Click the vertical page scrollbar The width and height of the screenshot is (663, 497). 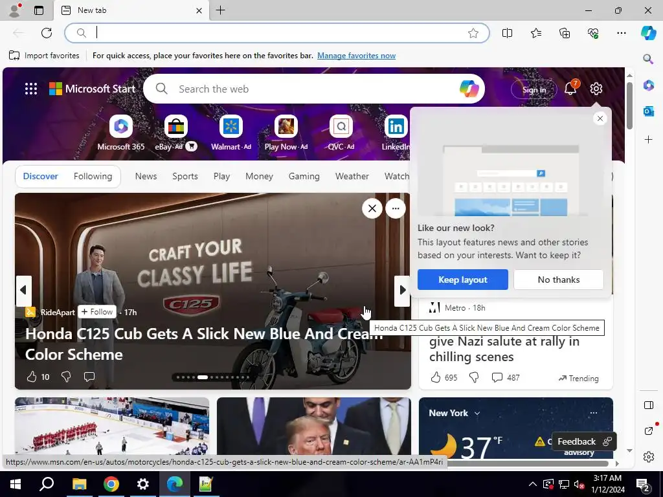point(629,105)
